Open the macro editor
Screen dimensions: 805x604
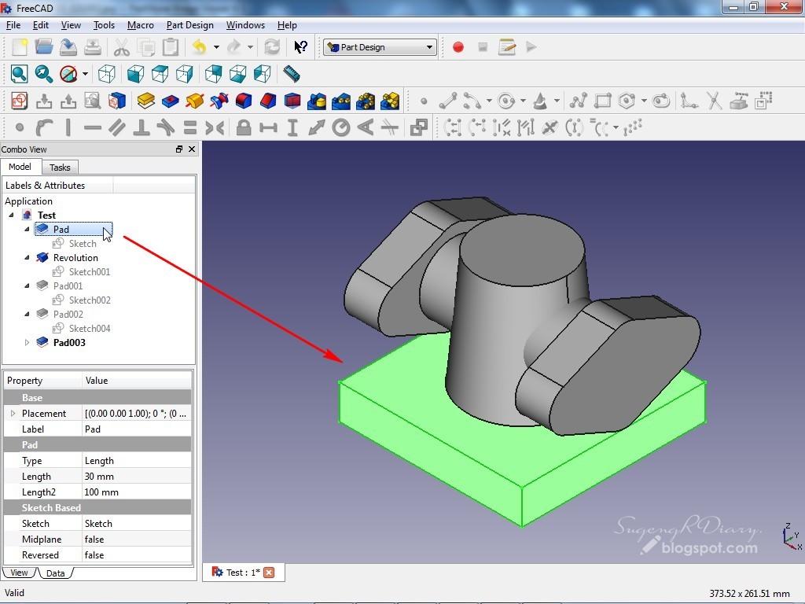coord(508,47)
